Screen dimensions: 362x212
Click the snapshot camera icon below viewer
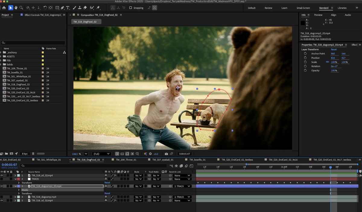coord(166,154)
